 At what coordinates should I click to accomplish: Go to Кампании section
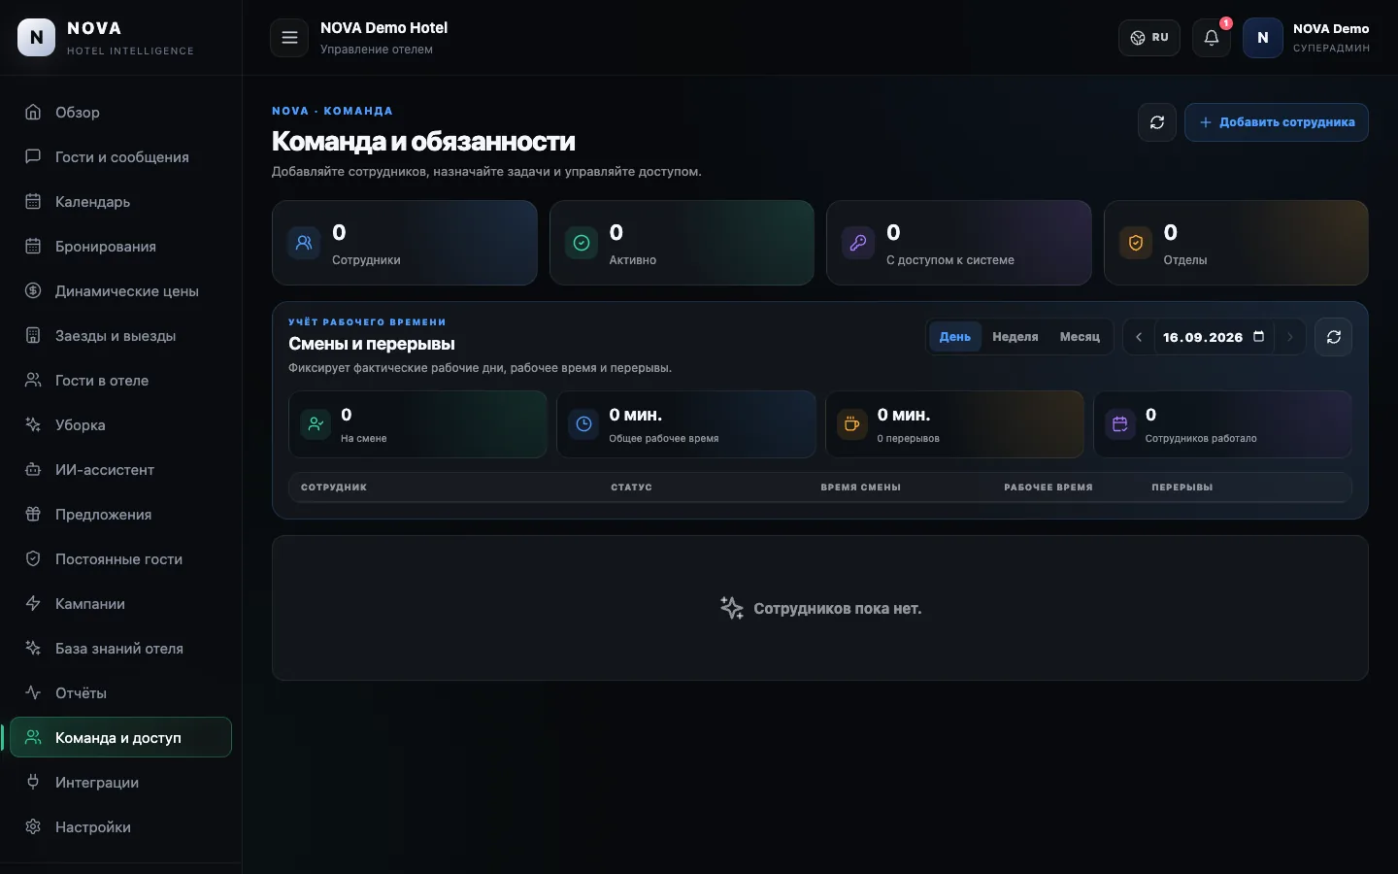click(120, 604)
